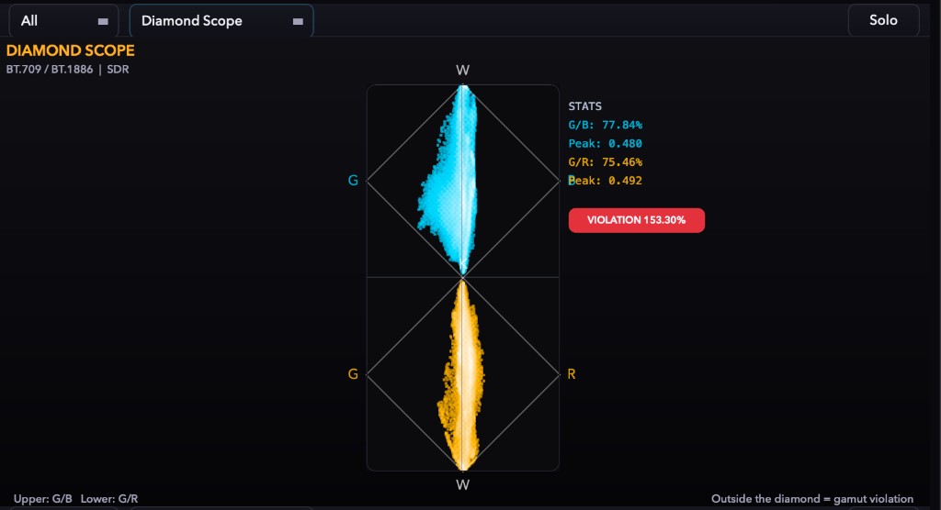Open the All dropdown
Image resolution: width=941 pixels, height=510 pixels.
point(63,20)
